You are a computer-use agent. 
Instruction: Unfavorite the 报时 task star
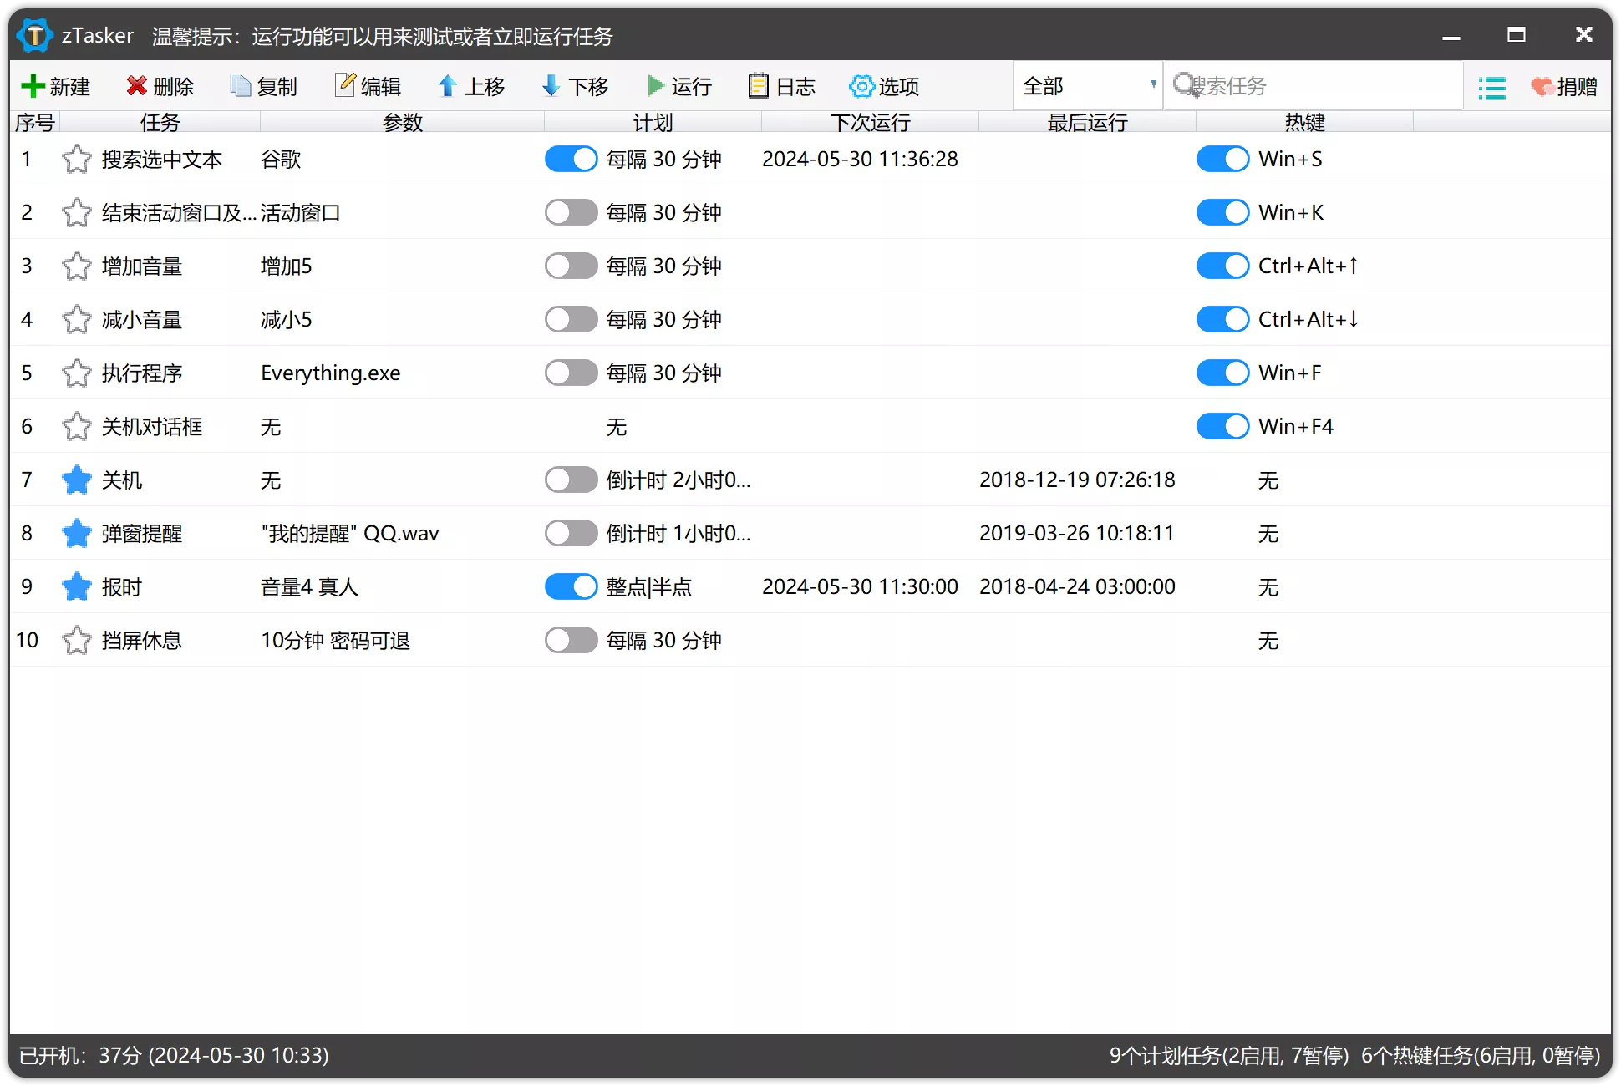[x=76, y=586]
